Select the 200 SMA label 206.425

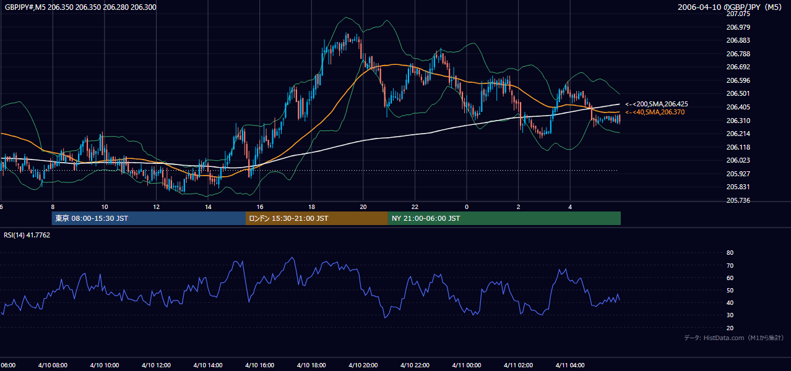tap(656, 104)
